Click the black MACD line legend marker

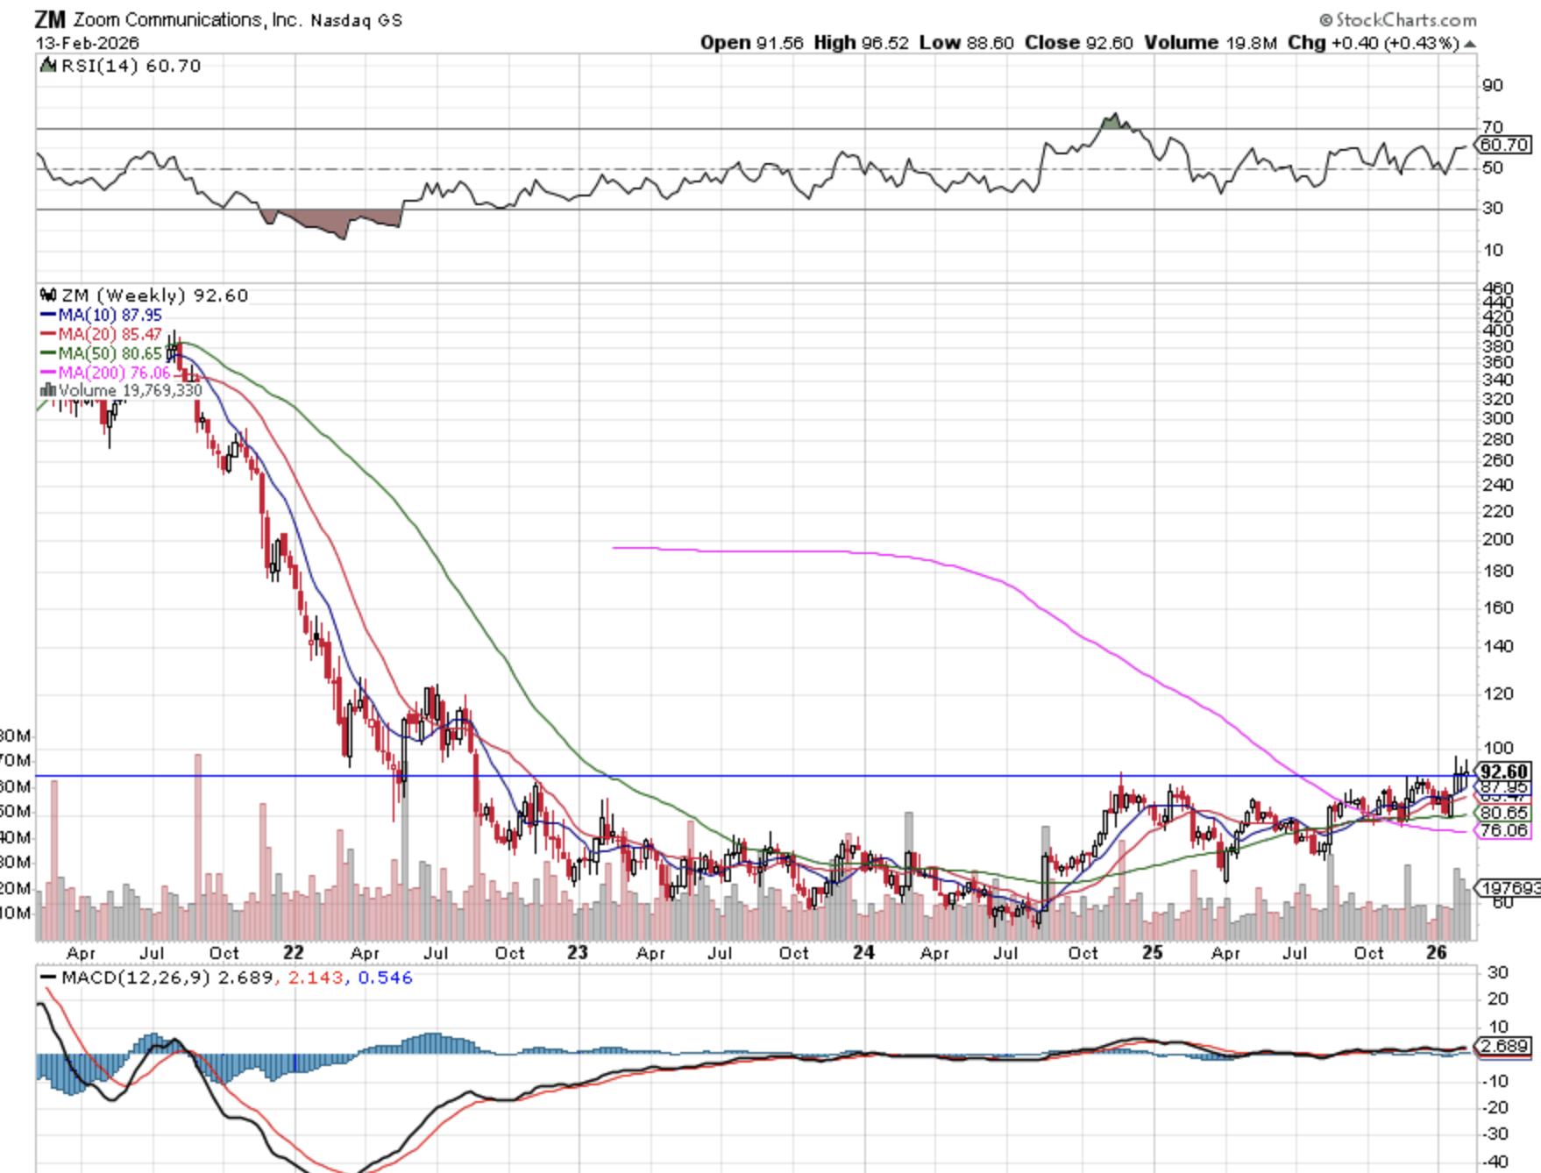tap(48, 977)
